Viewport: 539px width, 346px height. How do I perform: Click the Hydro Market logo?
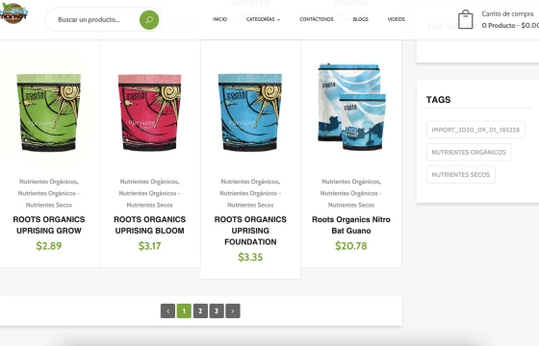(13, 13)
